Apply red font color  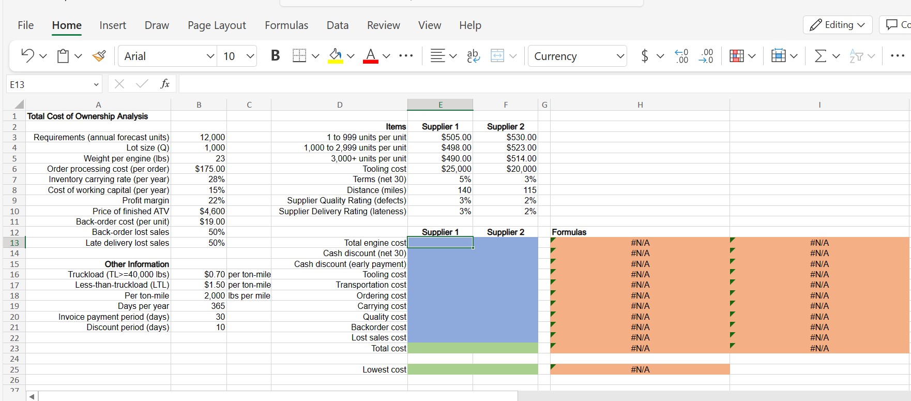(370, 55)
